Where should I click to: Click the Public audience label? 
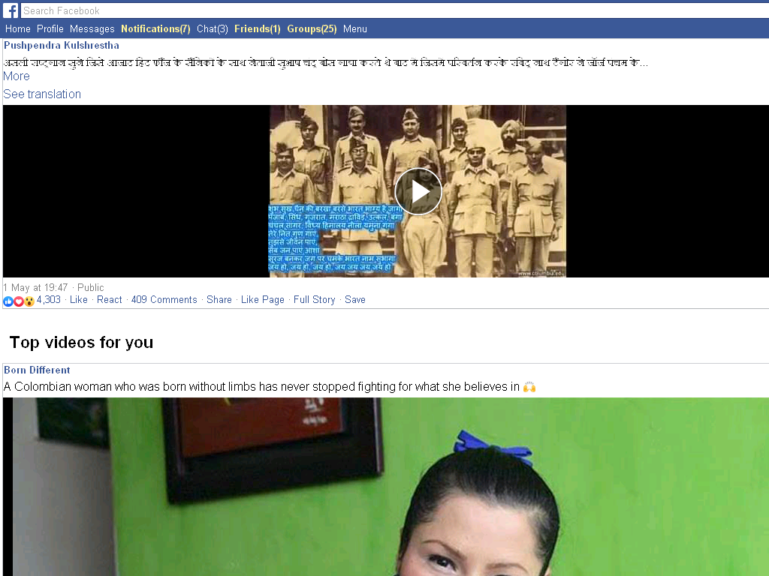pos(91,287)
